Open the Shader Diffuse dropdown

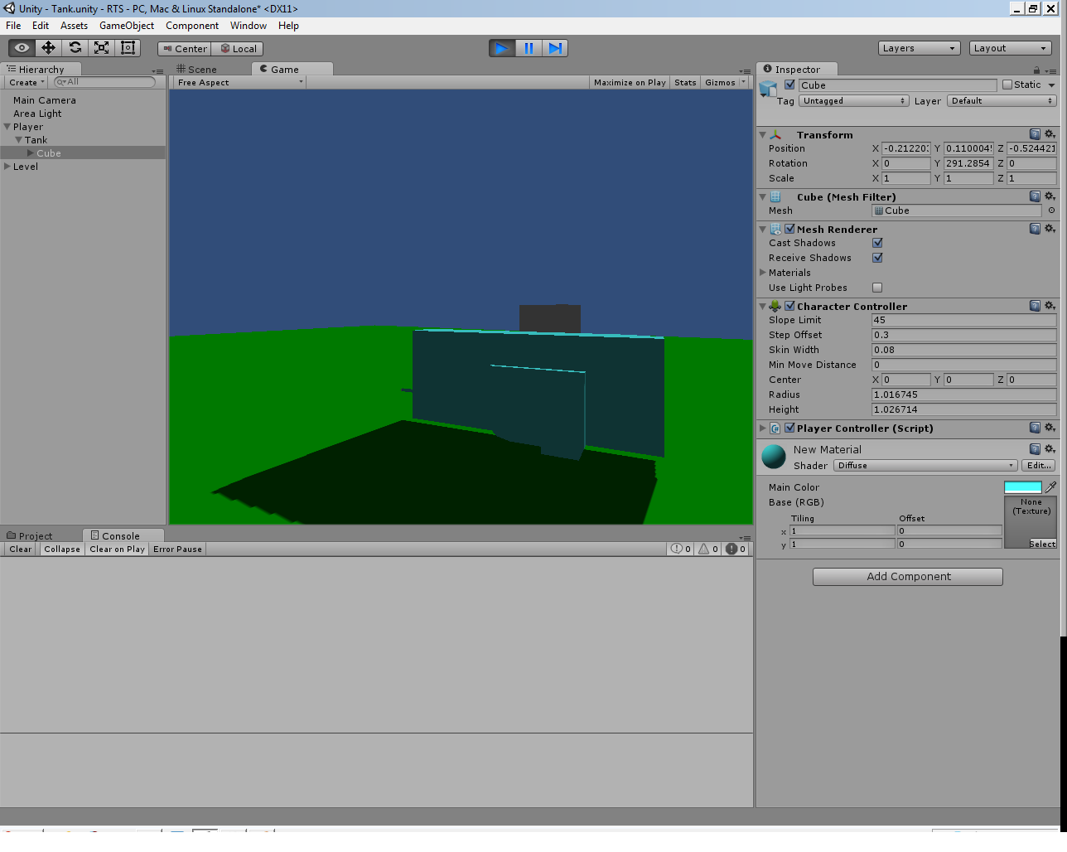click(925, 465)
